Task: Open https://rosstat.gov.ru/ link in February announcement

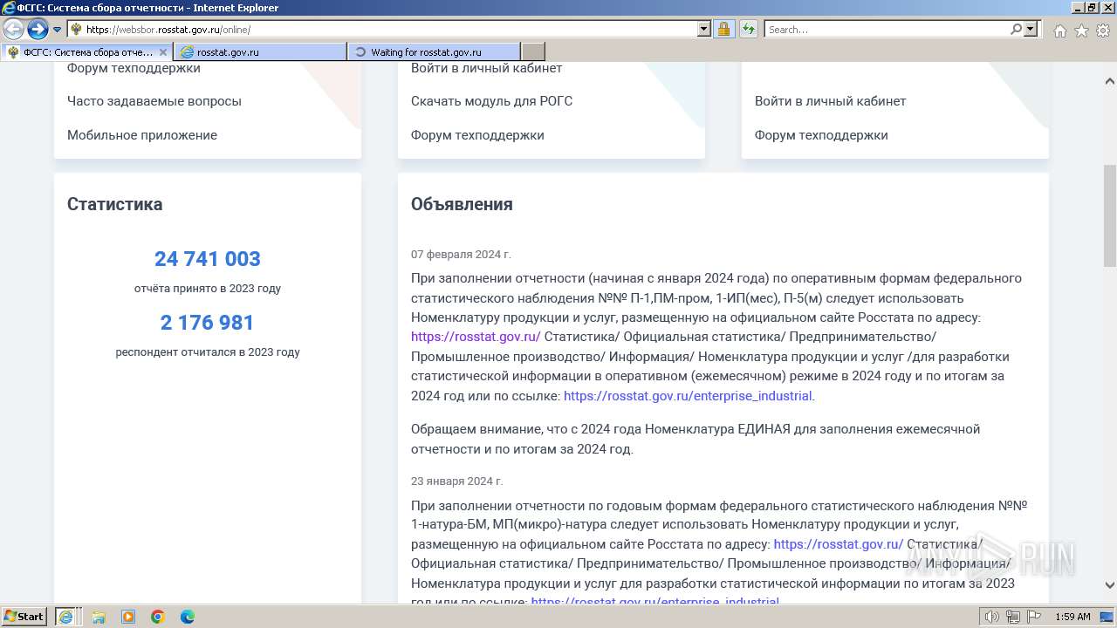Action: (476, 337)
